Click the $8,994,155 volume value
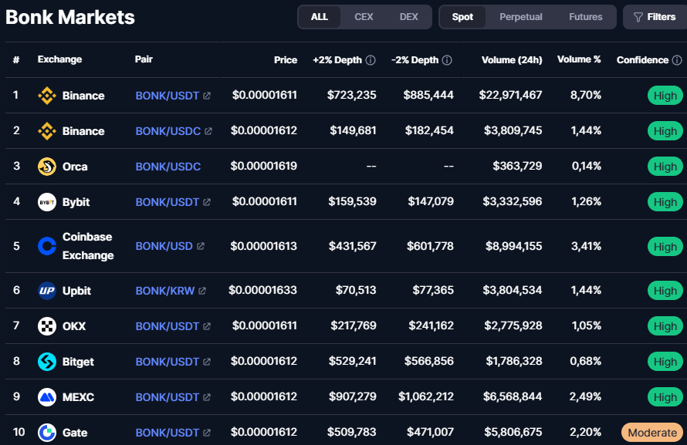This screenshot has width=687, height=445. coord(514,246)
